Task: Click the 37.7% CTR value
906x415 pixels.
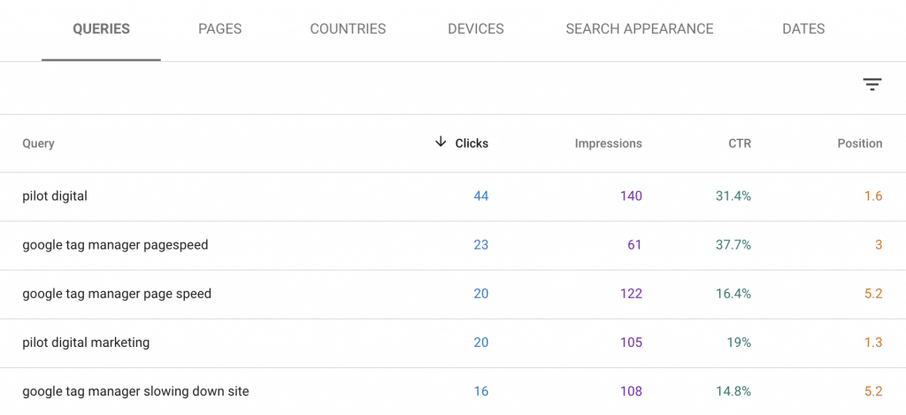Action: [733, 245]
